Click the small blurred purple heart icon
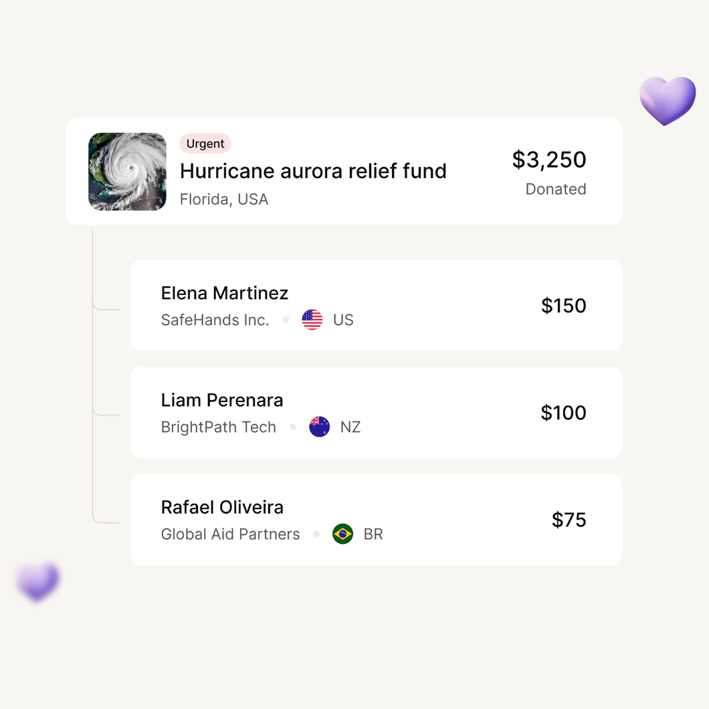 [x=39, y=581]
